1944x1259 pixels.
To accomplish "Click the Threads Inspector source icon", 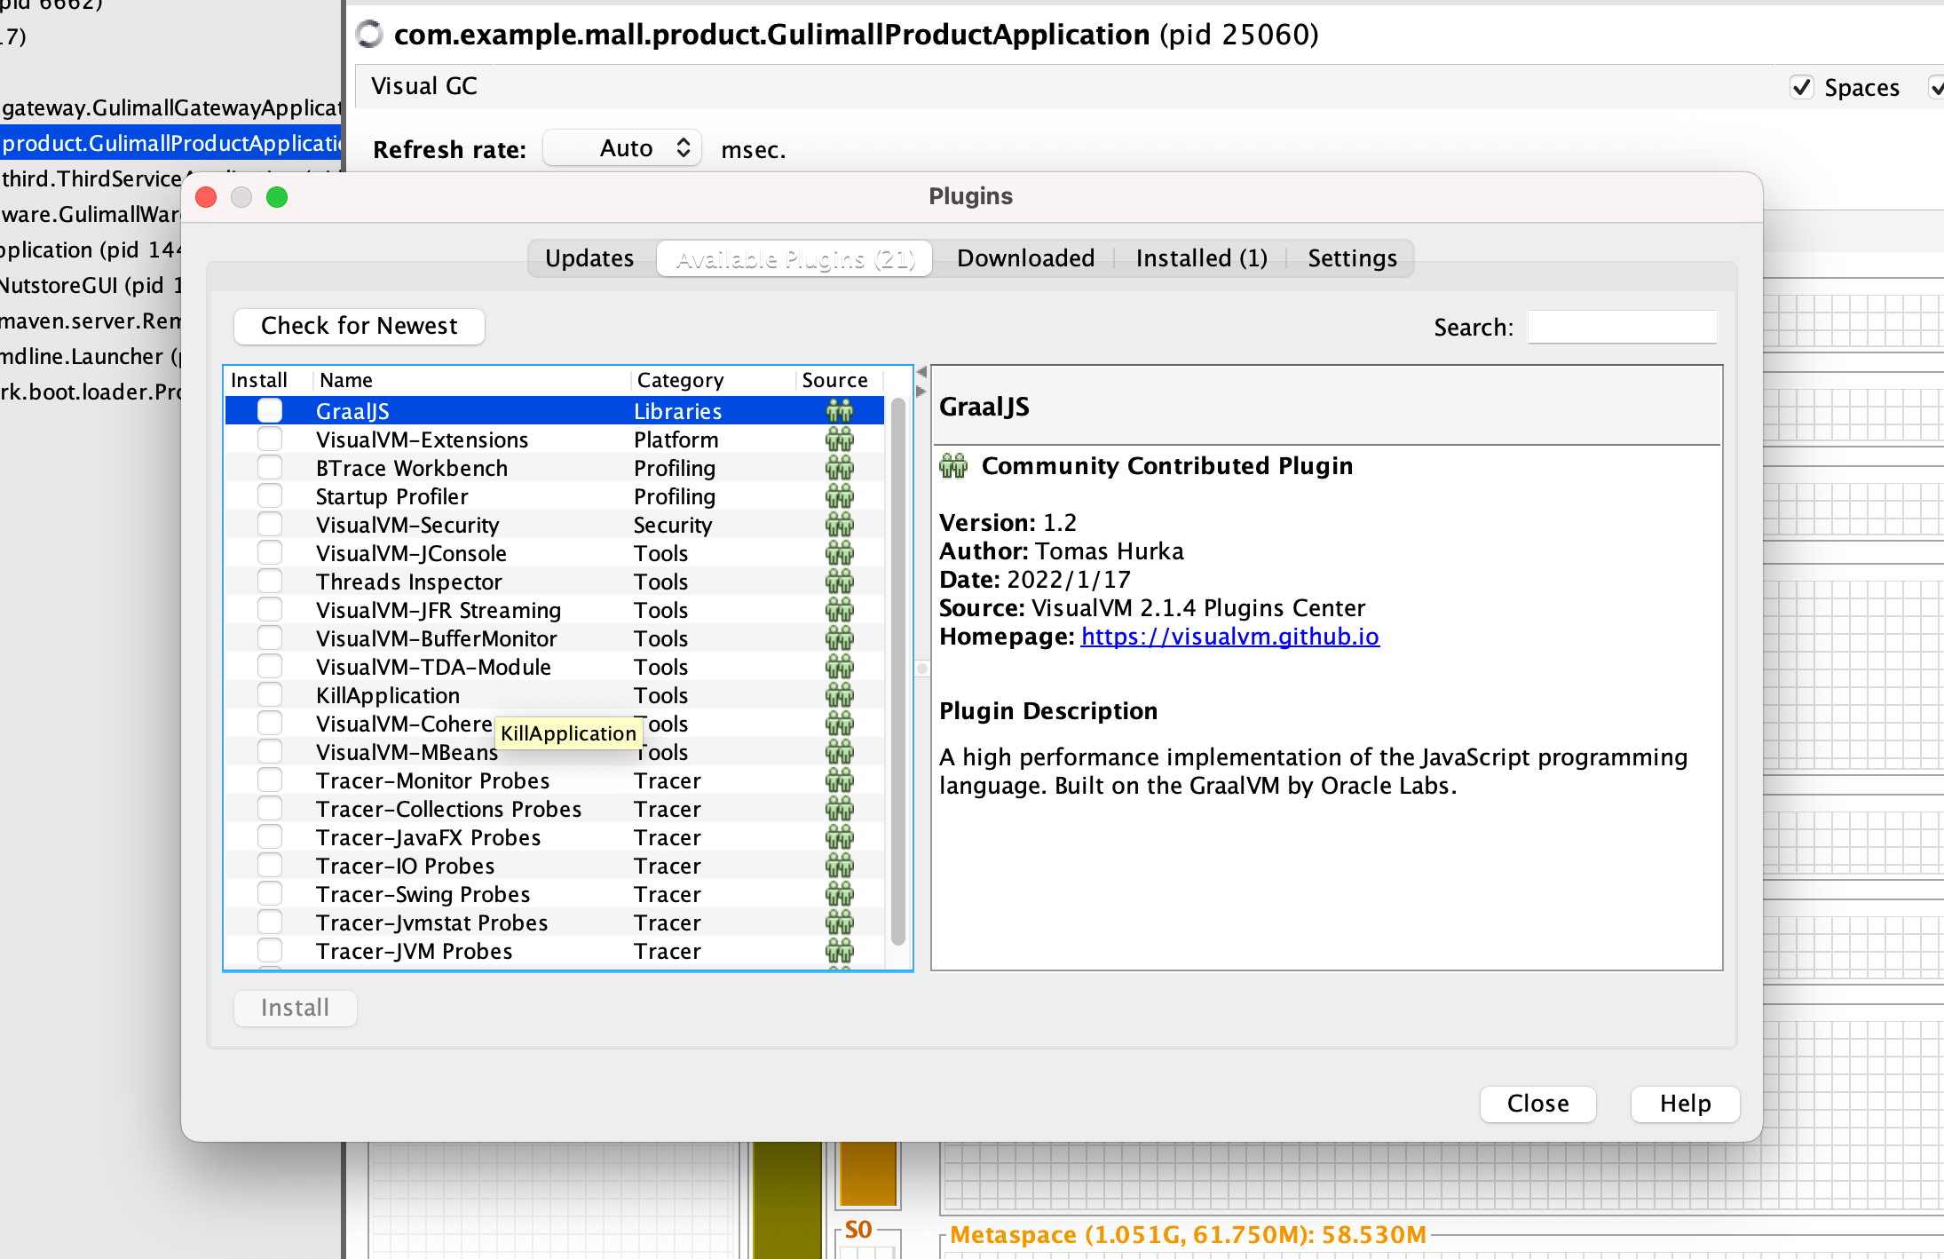I will click(839, 582).
